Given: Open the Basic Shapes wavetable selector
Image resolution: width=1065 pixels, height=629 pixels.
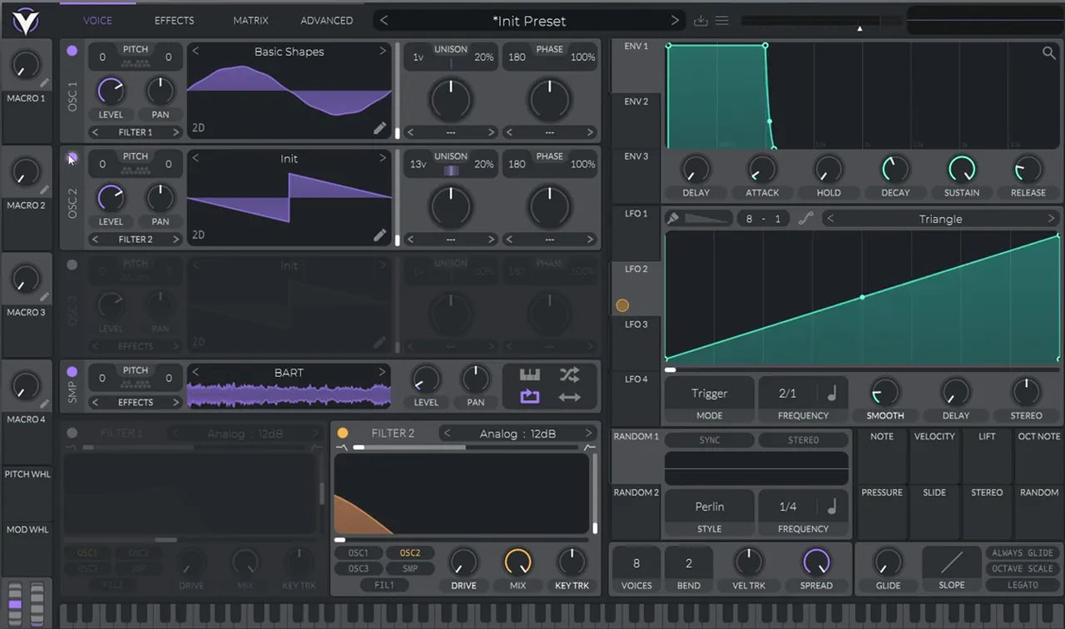Looking at the screenshot, I should pyautogui.click(x=290, y=52).
